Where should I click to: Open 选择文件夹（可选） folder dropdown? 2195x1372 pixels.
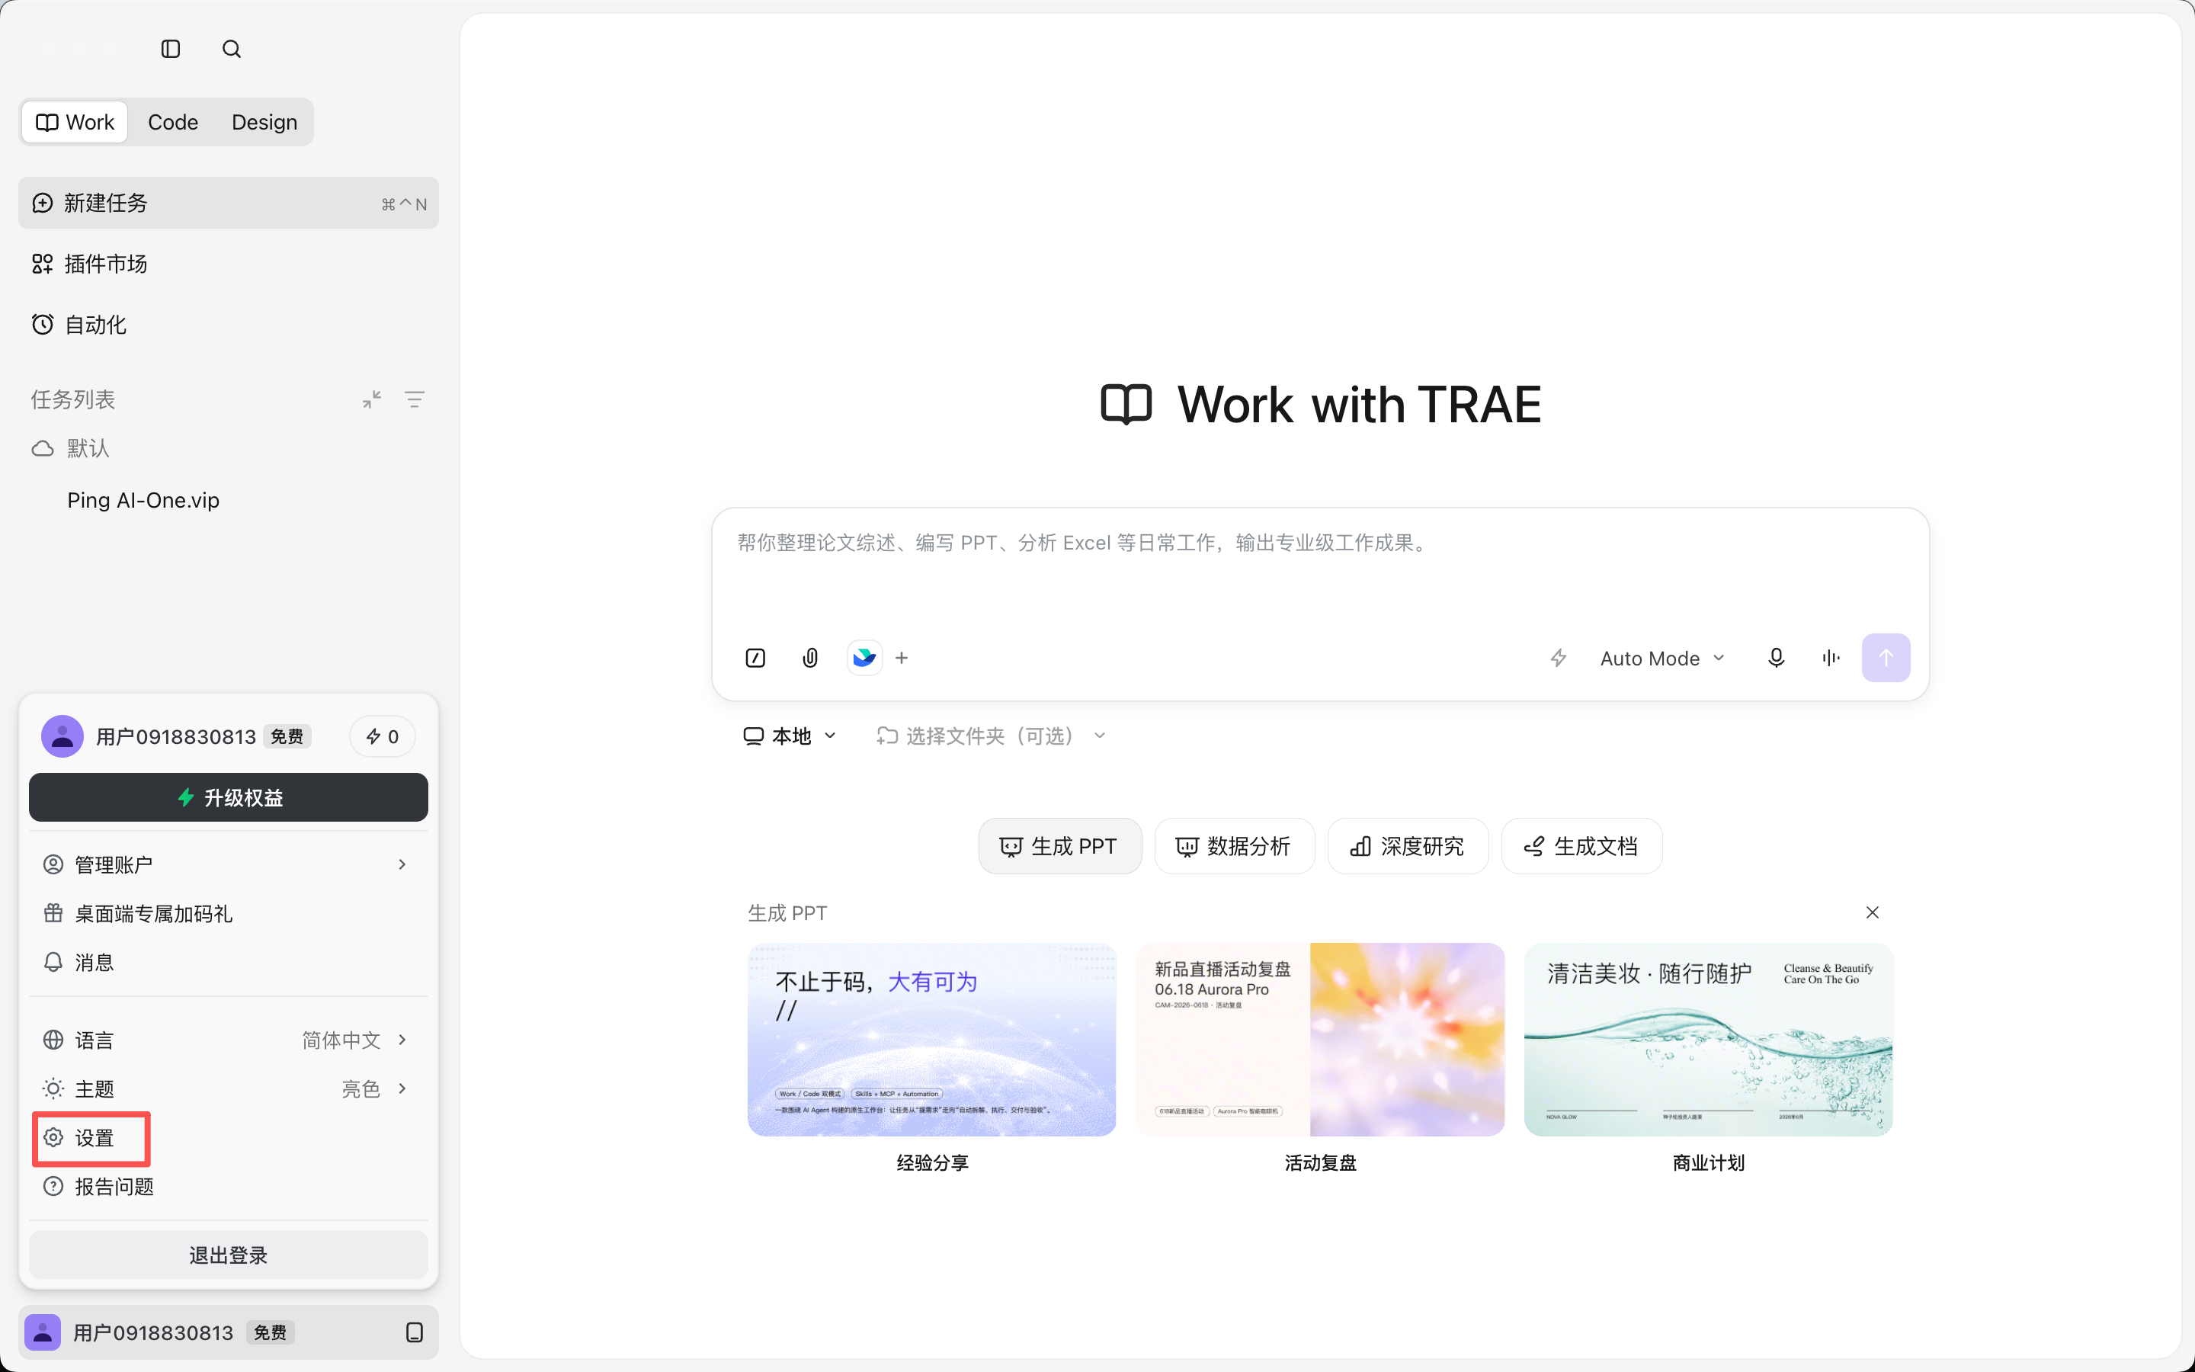click(x=991, y=736)
